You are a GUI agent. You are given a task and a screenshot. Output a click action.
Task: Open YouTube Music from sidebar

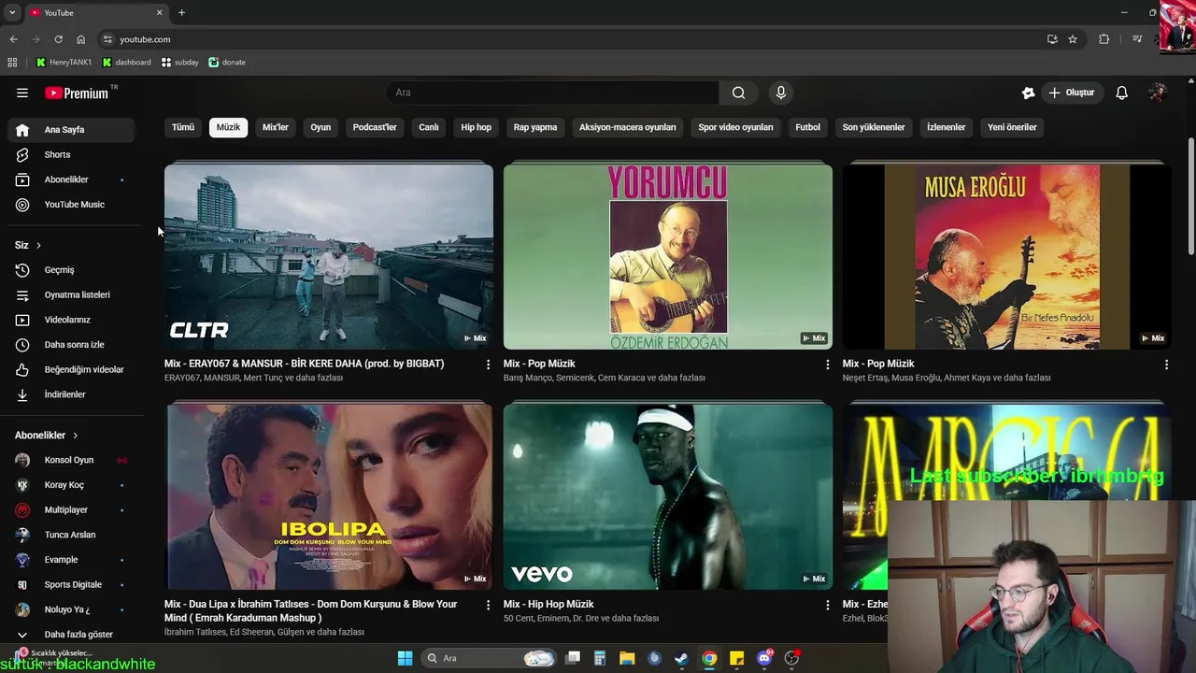click(71, 205)
